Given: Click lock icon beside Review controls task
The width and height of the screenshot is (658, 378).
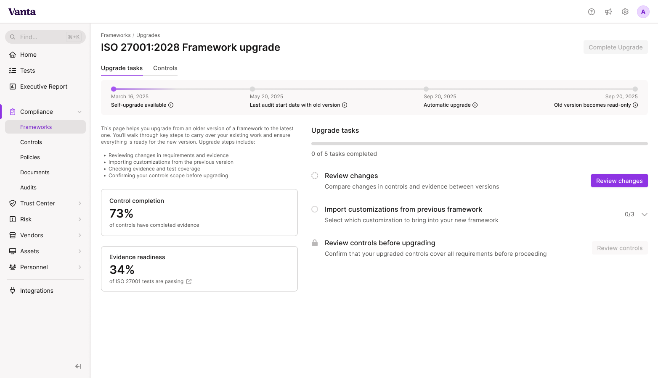Looking at the screenshot, I should pos(315,243).
